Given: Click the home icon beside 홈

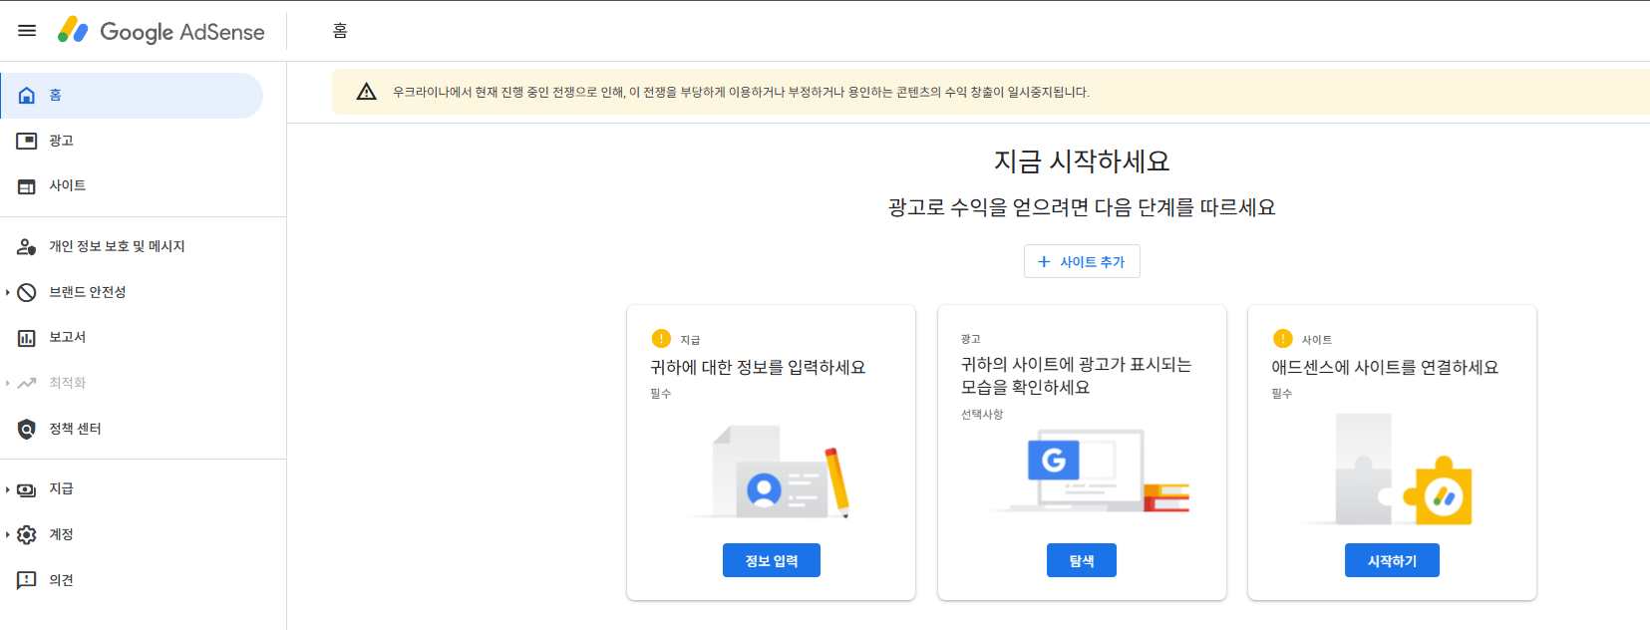Looking at the screenshot, I should (x=27, y=96).
